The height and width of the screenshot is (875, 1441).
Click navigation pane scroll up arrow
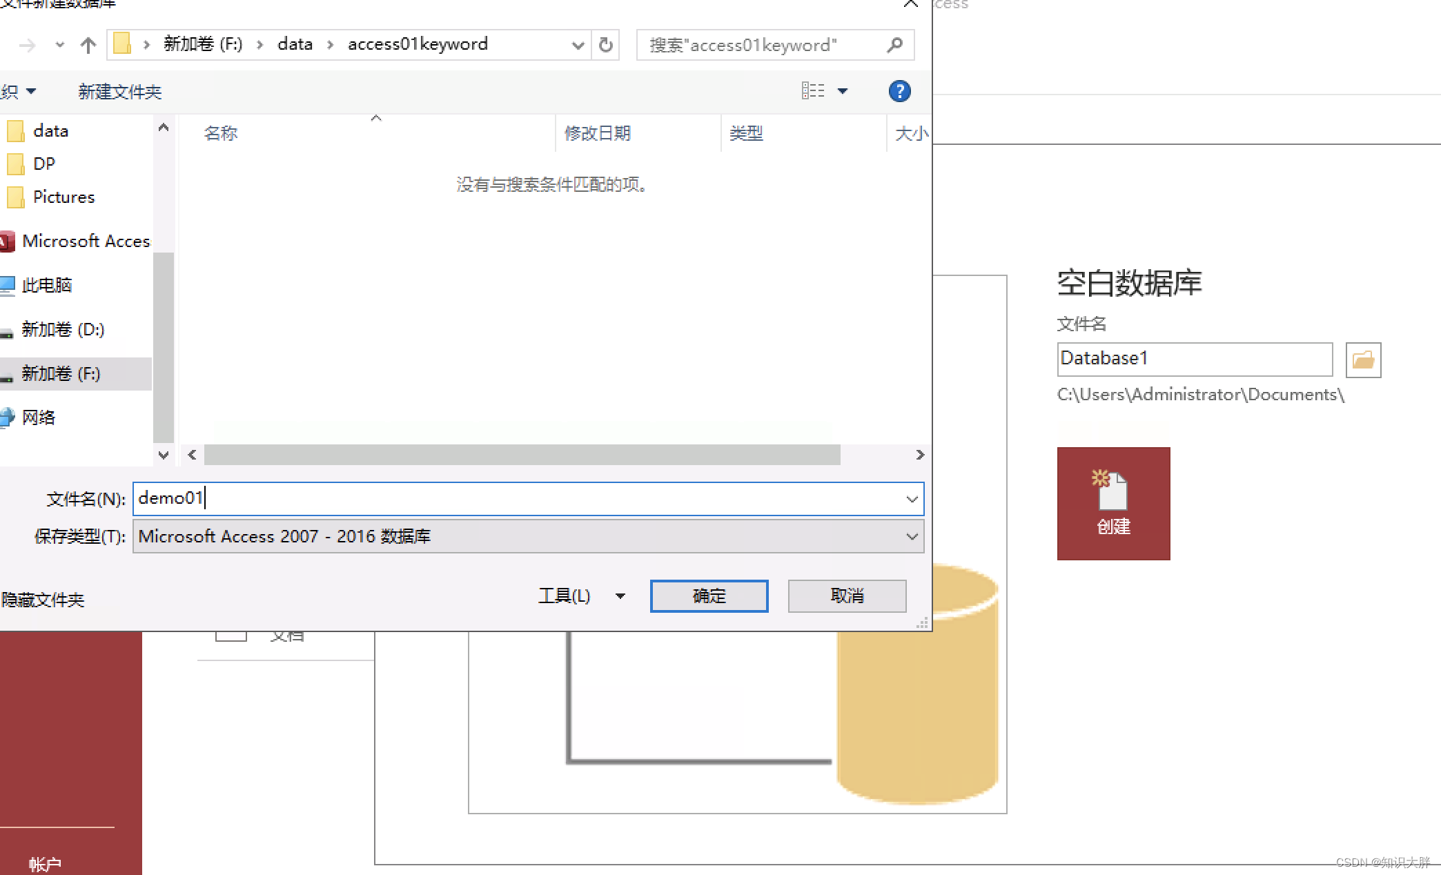(164, 127)
